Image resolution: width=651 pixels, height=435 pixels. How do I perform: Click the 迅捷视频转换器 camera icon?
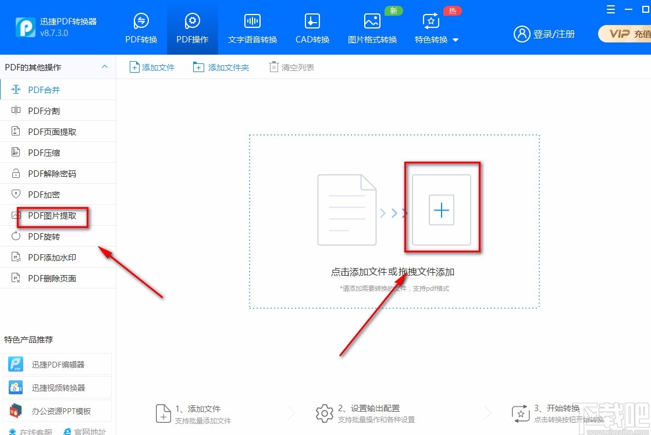pos(16,388)
